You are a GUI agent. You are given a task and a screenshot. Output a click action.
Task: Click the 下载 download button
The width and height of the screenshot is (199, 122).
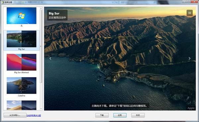(x=102, y=115)
